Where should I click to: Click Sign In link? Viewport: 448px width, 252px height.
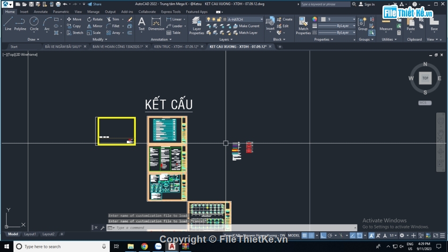(366, 4)
